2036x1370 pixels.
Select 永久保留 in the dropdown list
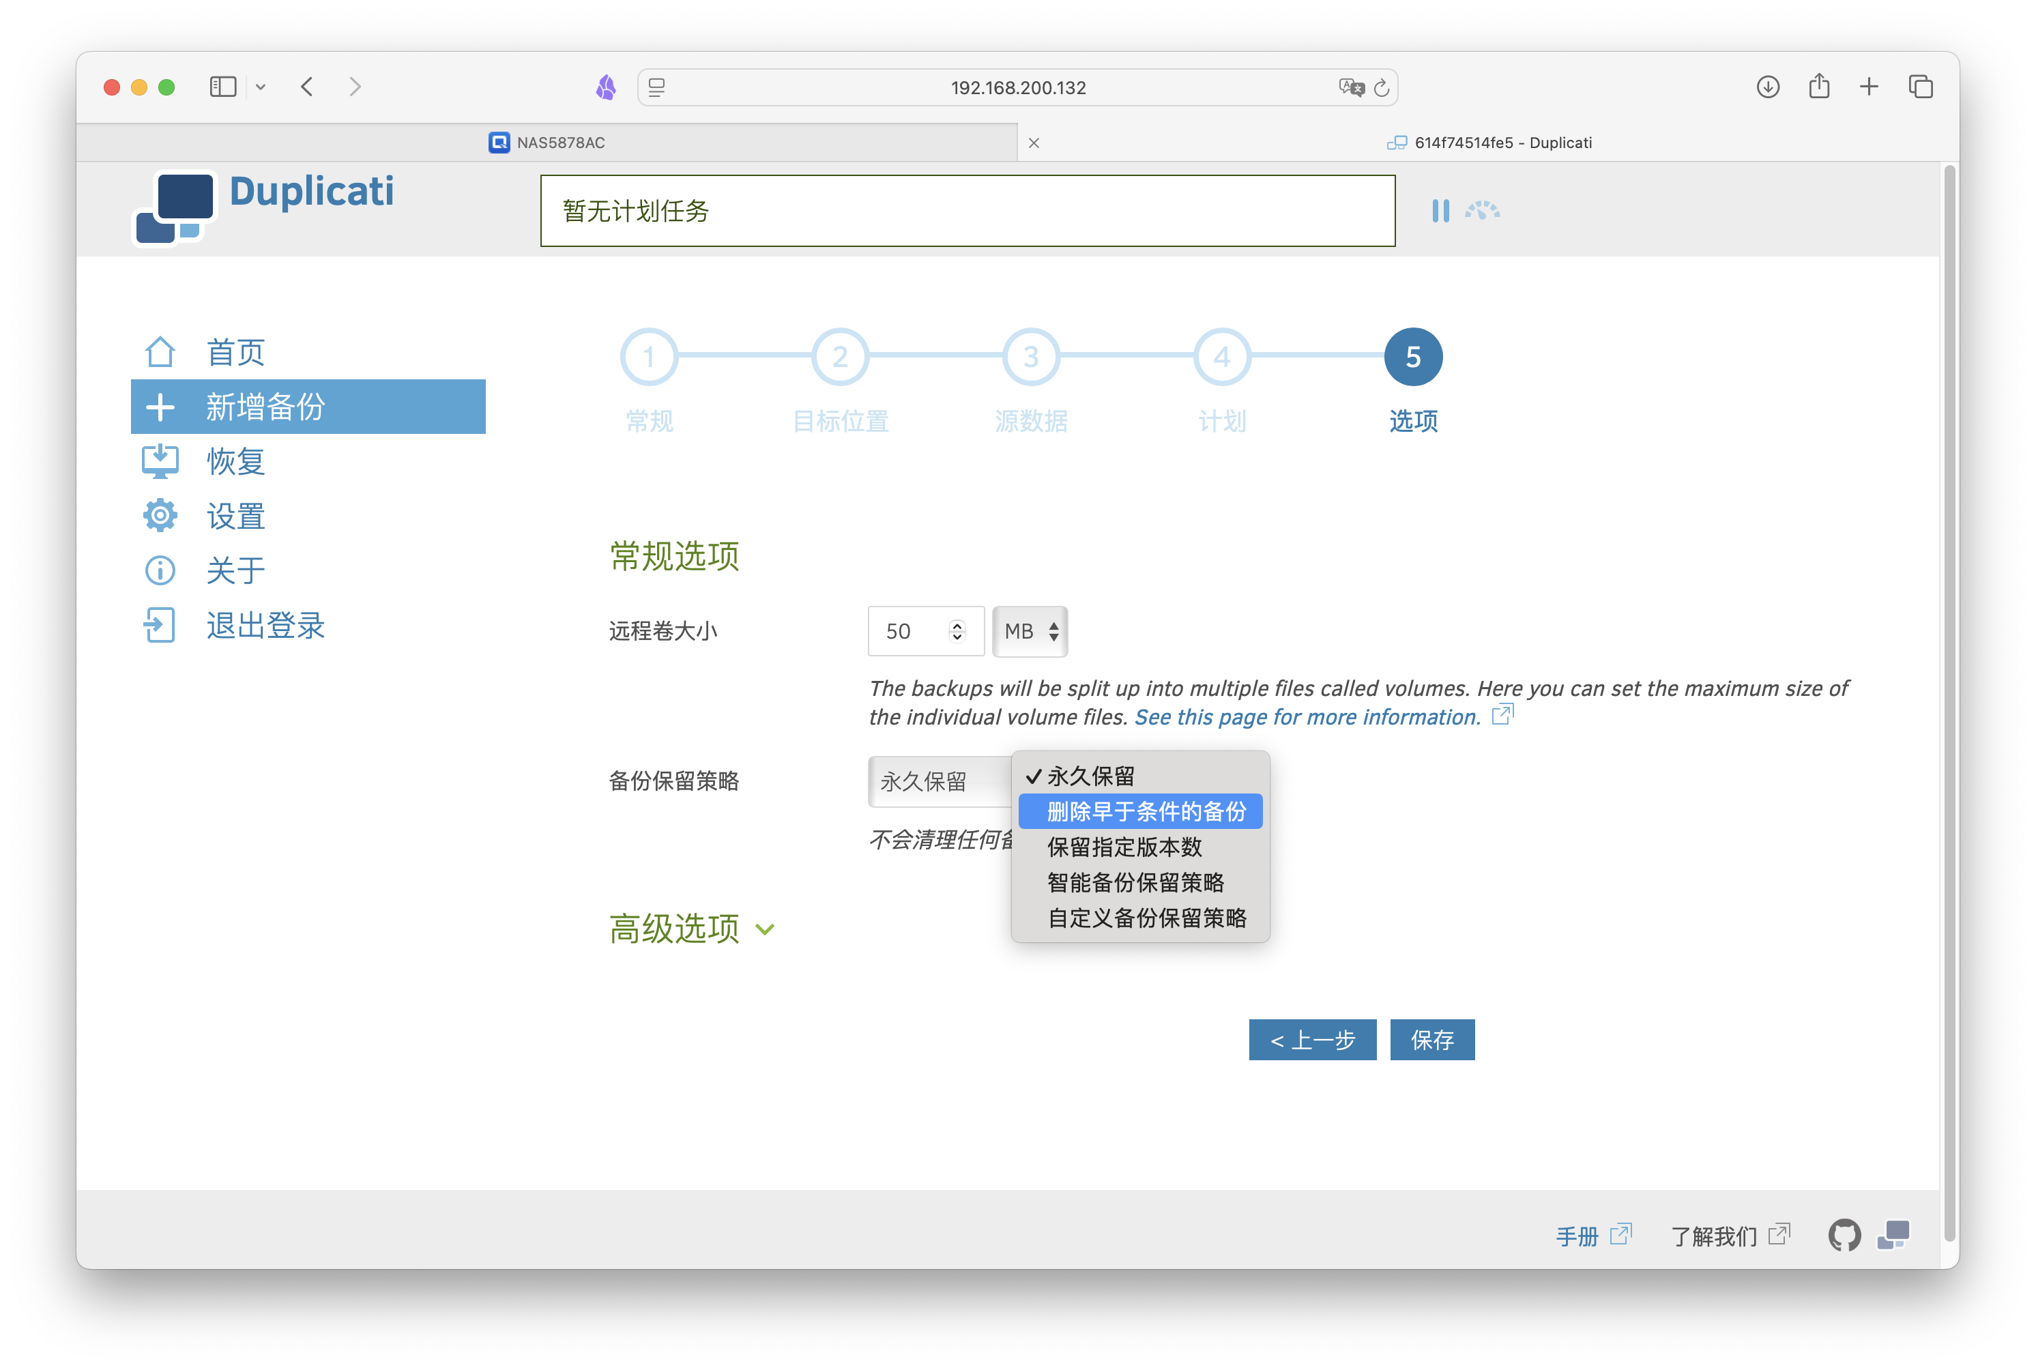pos(1139,776)
